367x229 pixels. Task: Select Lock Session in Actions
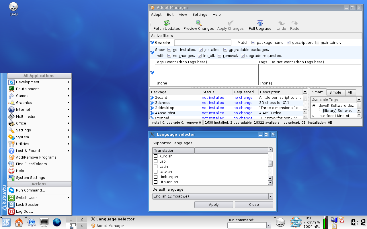tap(39, 204)
